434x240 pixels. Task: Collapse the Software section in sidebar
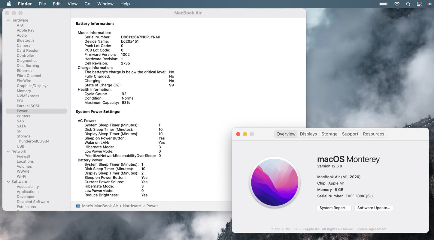(x=8, y=182)
